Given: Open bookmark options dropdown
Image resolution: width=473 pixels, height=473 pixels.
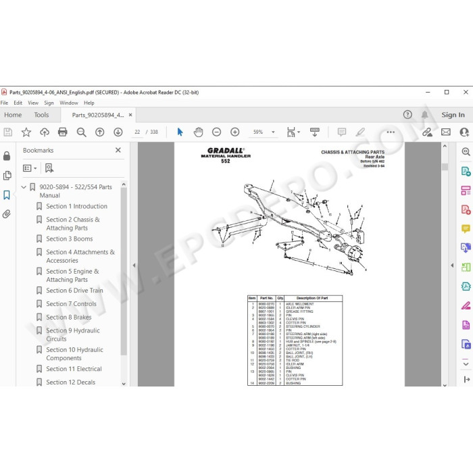Looking at the screenshot, I should 30,168.
